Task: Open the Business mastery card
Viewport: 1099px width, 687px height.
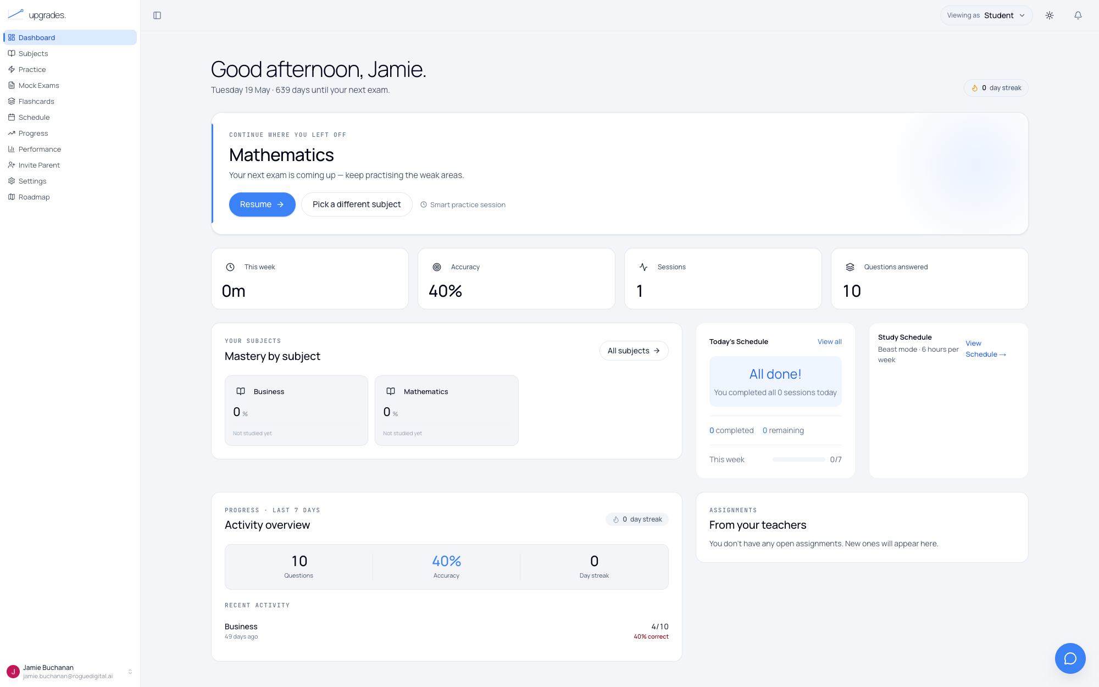Action: tap(296, 411)
